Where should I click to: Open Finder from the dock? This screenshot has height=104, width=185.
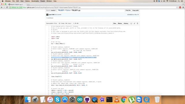[28, 99]
